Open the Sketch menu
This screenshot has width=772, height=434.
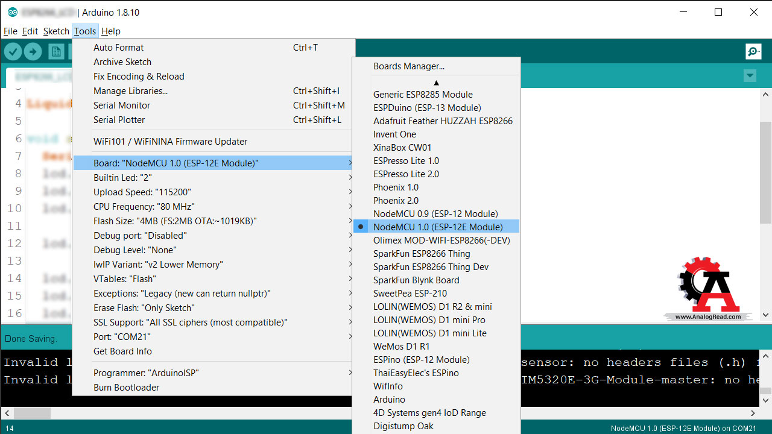(x=56, y=31)
